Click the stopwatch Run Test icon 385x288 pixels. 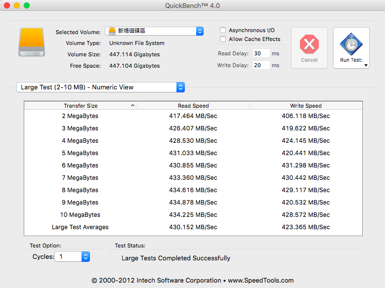click(x=351, y=45)
